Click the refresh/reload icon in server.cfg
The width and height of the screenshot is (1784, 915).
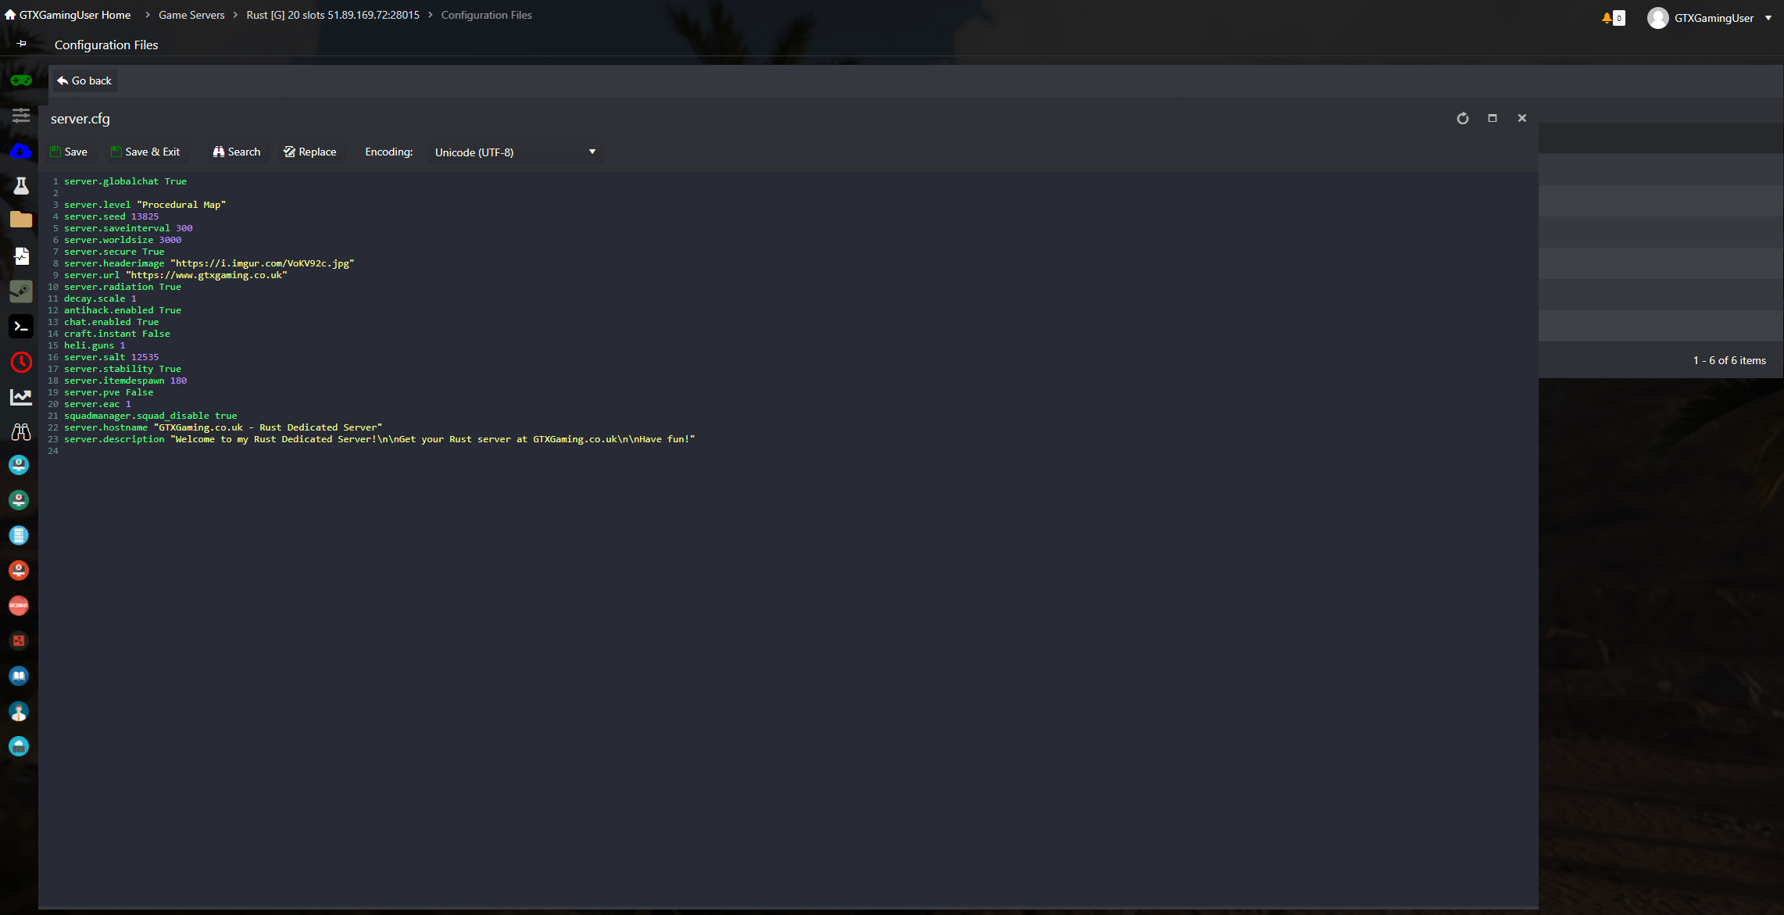coord(1463,118)
